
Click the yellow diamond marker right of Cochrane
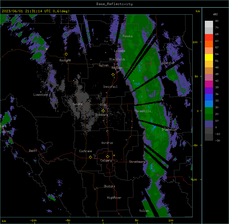90,157
